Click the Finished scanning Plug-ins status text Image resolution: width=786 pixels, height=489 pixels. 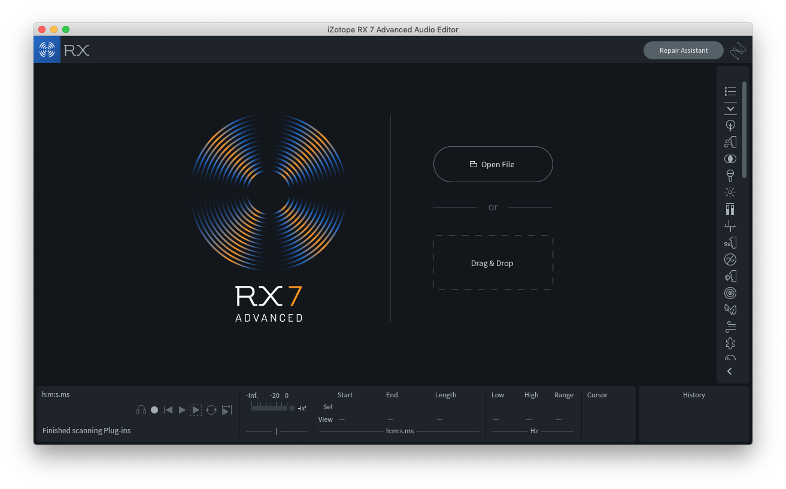pos(87,430)
